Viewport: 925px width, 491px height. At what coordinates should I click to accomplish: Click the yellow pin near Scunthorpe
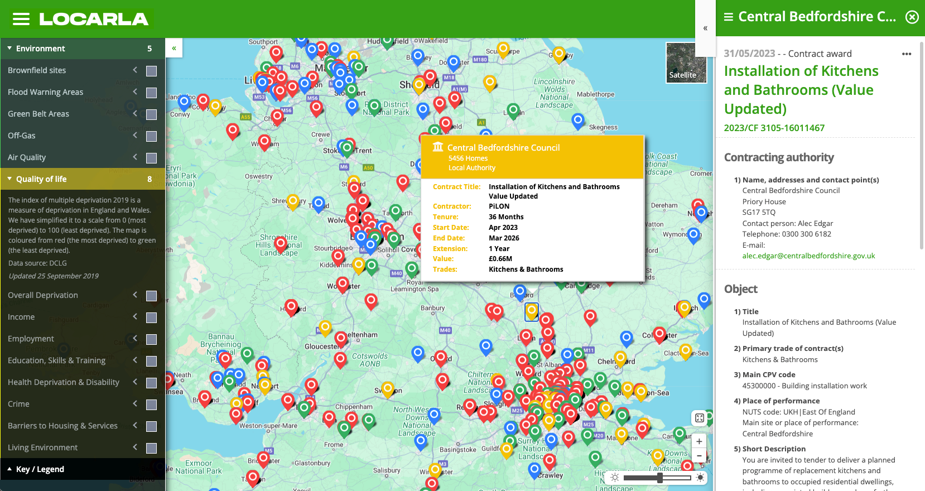503,50
